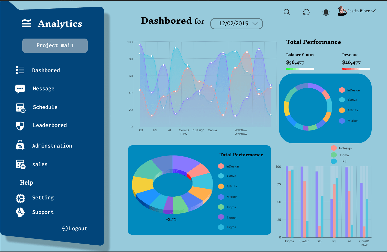This screenshot has height=252, width=387.
Task: Click the Message speech bubble icon
Action: click(20, 89)
